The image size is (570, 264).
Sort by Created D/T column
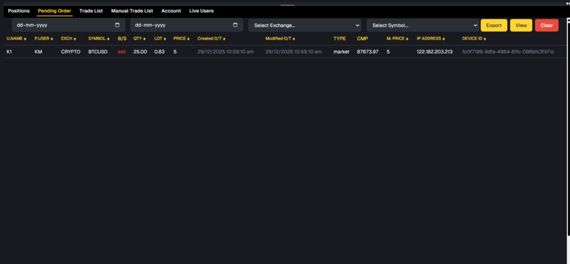pos(212,38)
